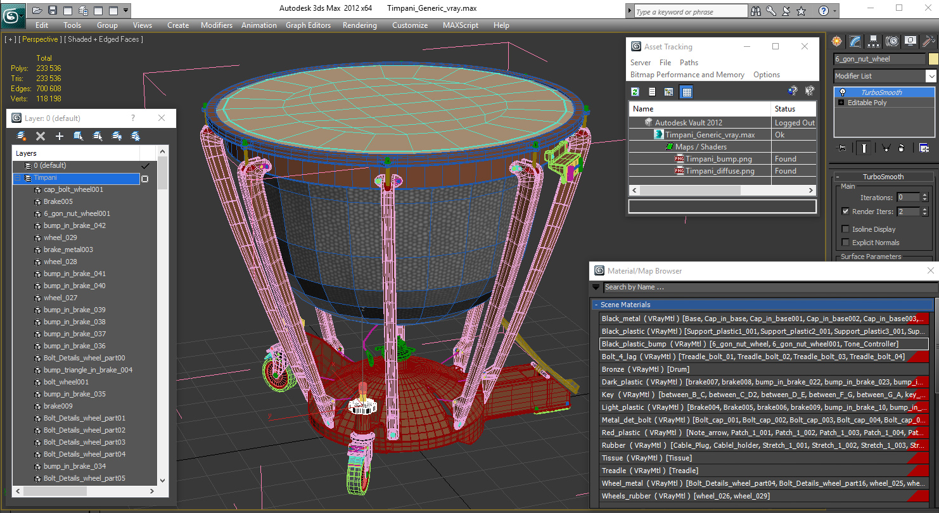The image size is (939, 513).
Task: Click the tree-view icon in Asset Tracking
Action: (668, 92)
